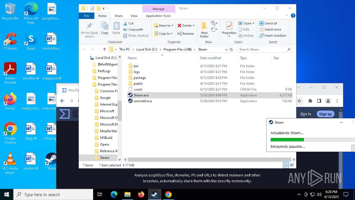The height and width of the screenshot is (200, 355).
Task: Click the Manage contextual tab
Action: (x=159, y=9)
